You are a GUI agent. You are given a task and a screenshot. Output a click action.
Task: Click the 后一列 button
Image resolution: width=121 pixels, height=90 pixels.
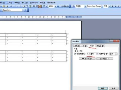105,59
